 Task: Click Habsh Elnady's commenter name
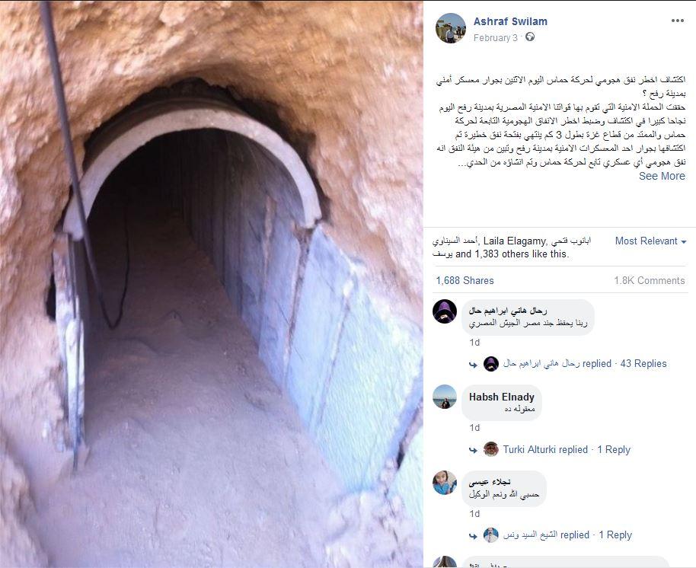click(x=502, y=397)
